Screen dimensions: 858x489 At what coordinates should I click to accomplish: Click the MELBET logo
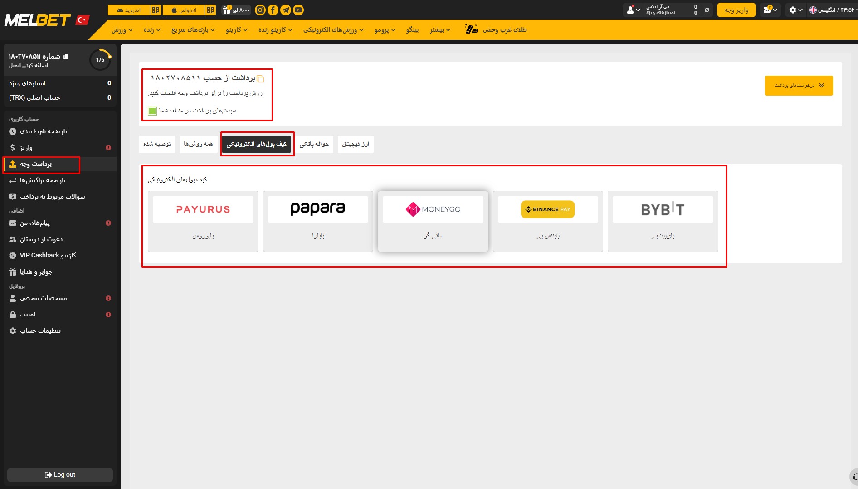point(37,20)
